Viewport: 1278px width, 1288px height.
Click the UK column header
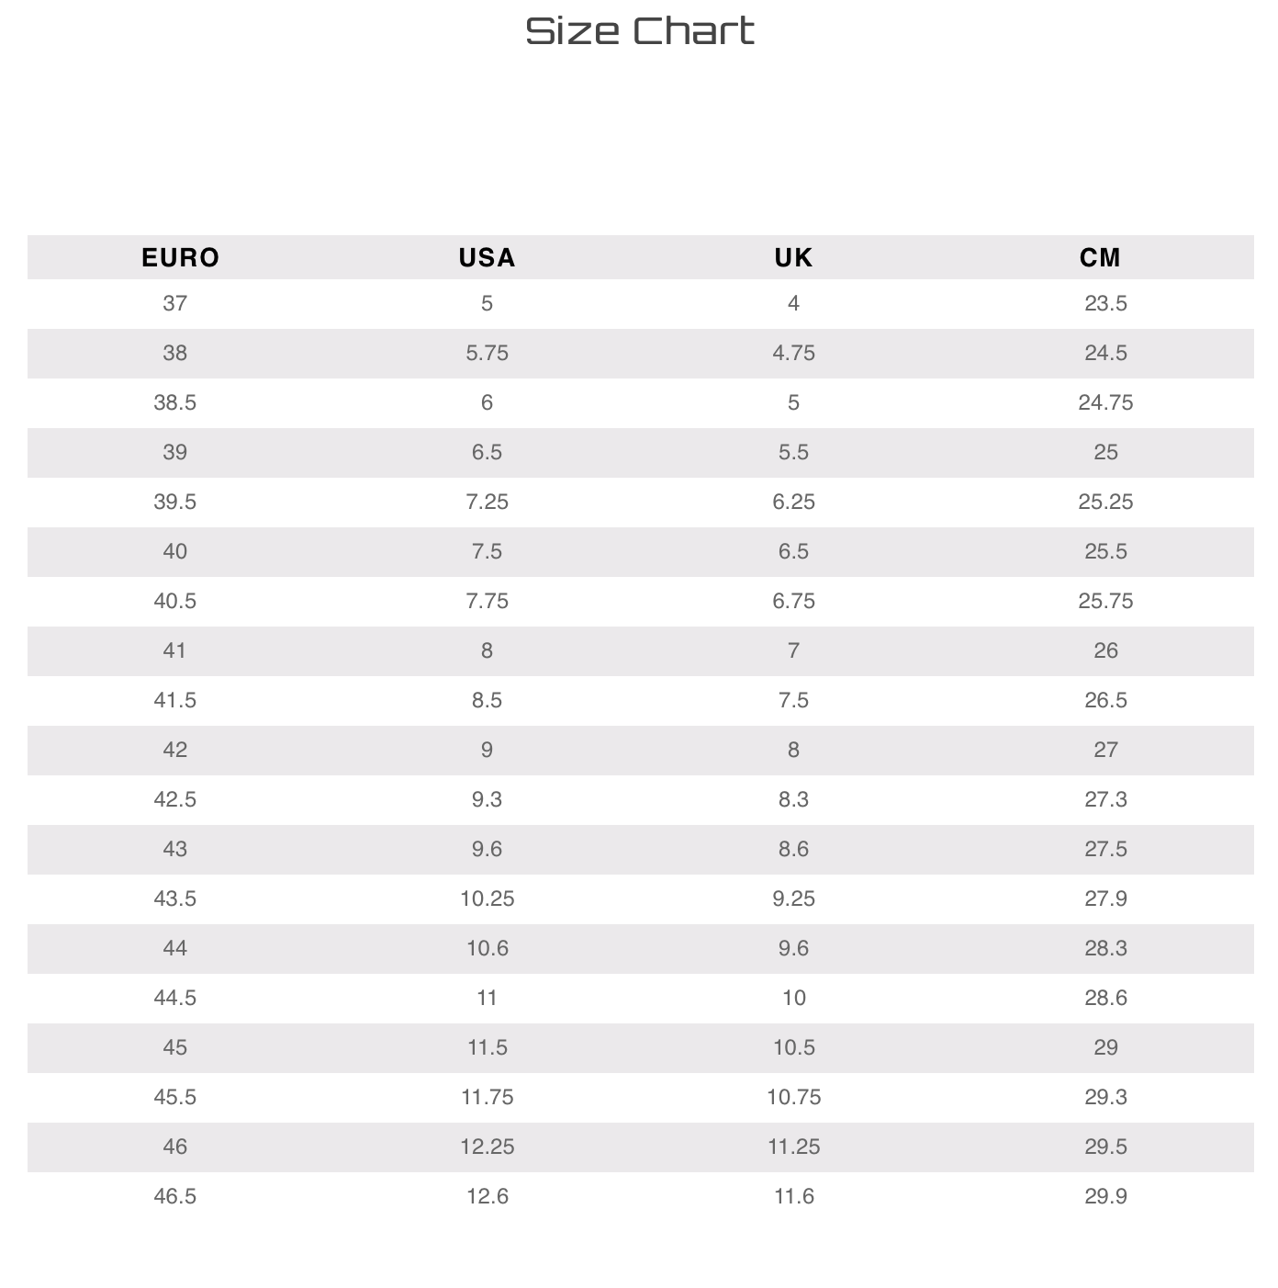pos(794,257)
